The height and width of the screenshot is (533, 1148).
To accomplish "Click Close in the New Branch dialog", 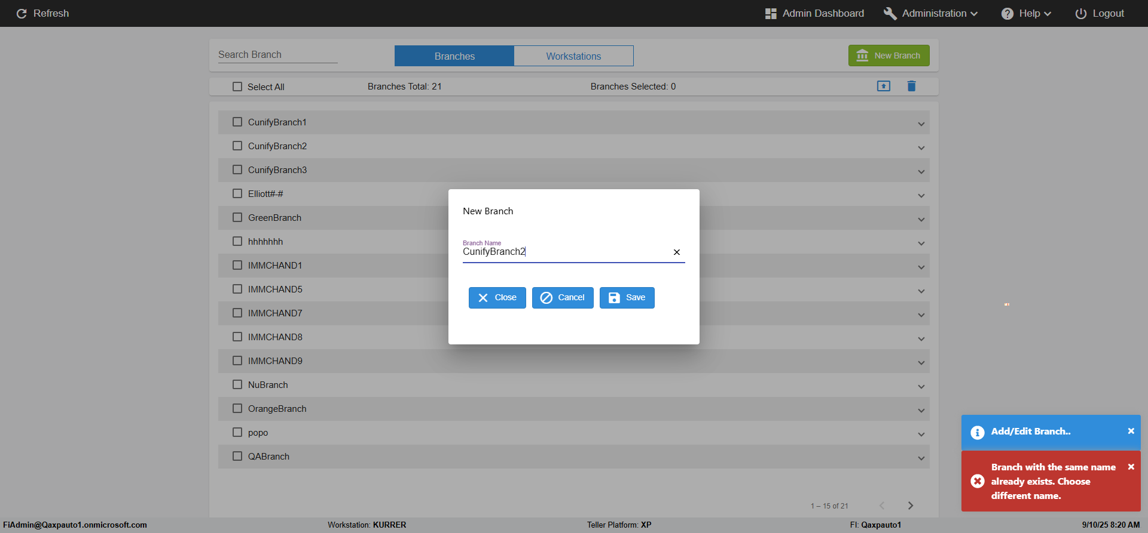I will (497, 298).
